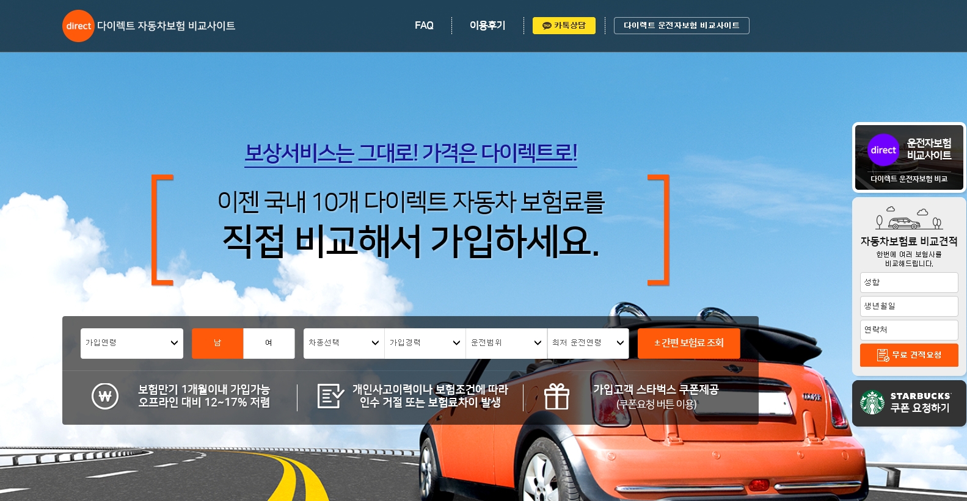Open the 운전범위 dropdown
The height and width of the screenshot is (501, 967).
coord(506,343)
